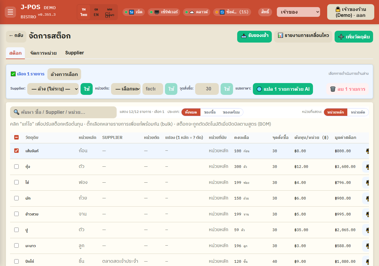The height and width of the screenshot is (266, 379).
Task: Switch to the จัดการหน่วย tab
Action: point(43,53)
